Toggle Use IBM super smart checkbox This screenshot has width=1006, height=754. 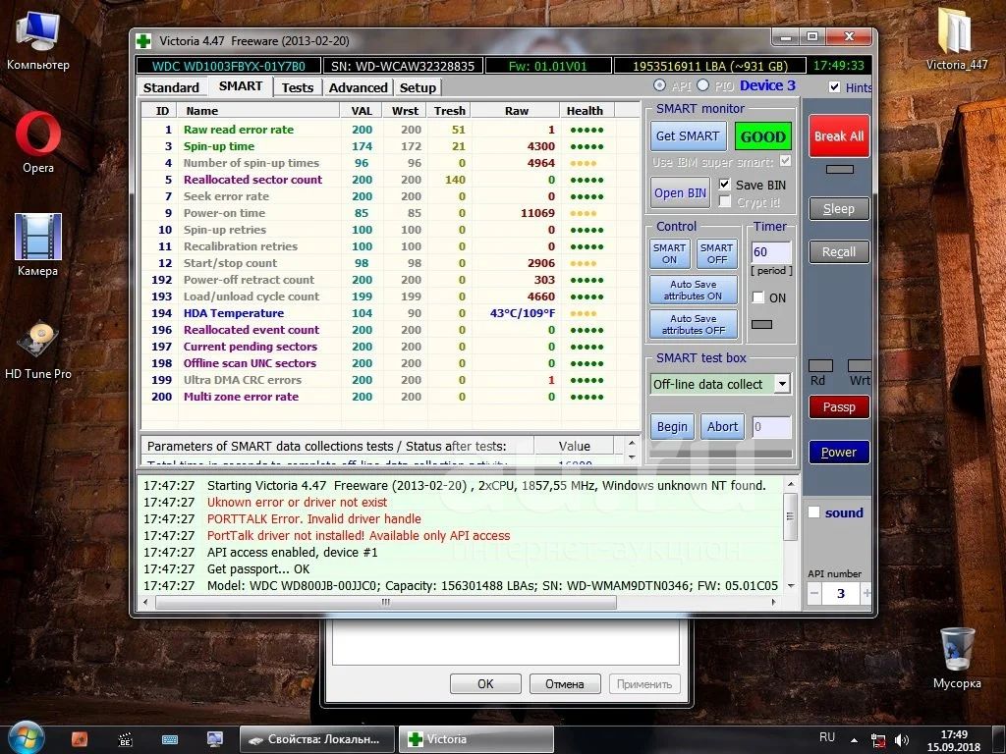(x=785, y=161)
